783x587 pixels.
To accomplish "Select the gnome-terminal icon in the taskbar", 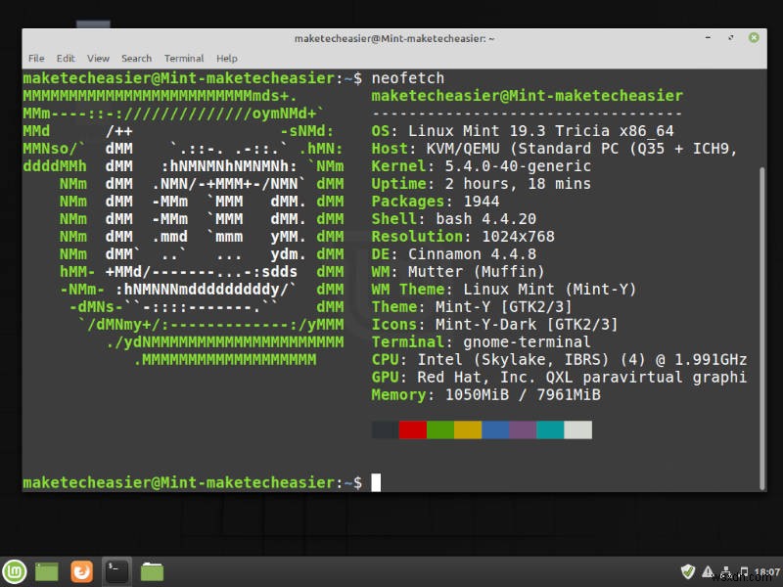I will [x=116, y=571].
